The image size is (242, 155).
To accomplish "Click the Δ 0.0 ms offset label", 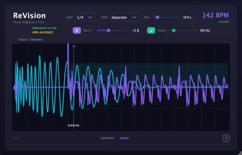I will tap(73, 125).
